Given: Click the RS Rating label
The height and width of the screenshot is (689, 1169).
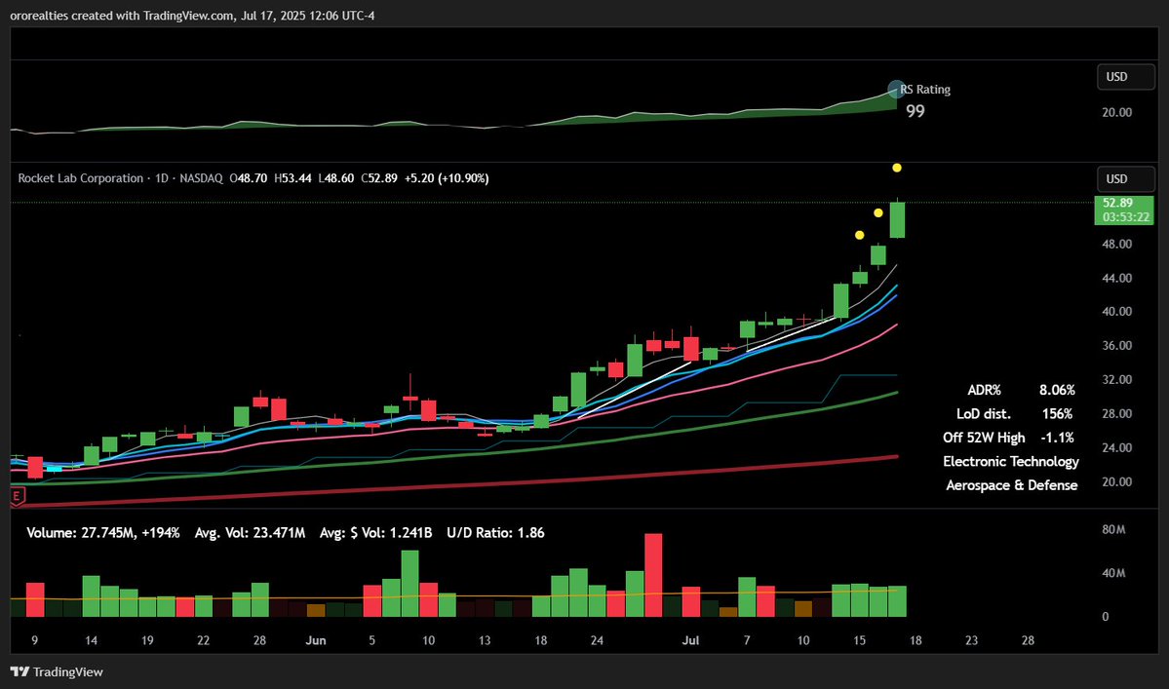Looking at the screenshot, I should [x=925, y=90].
